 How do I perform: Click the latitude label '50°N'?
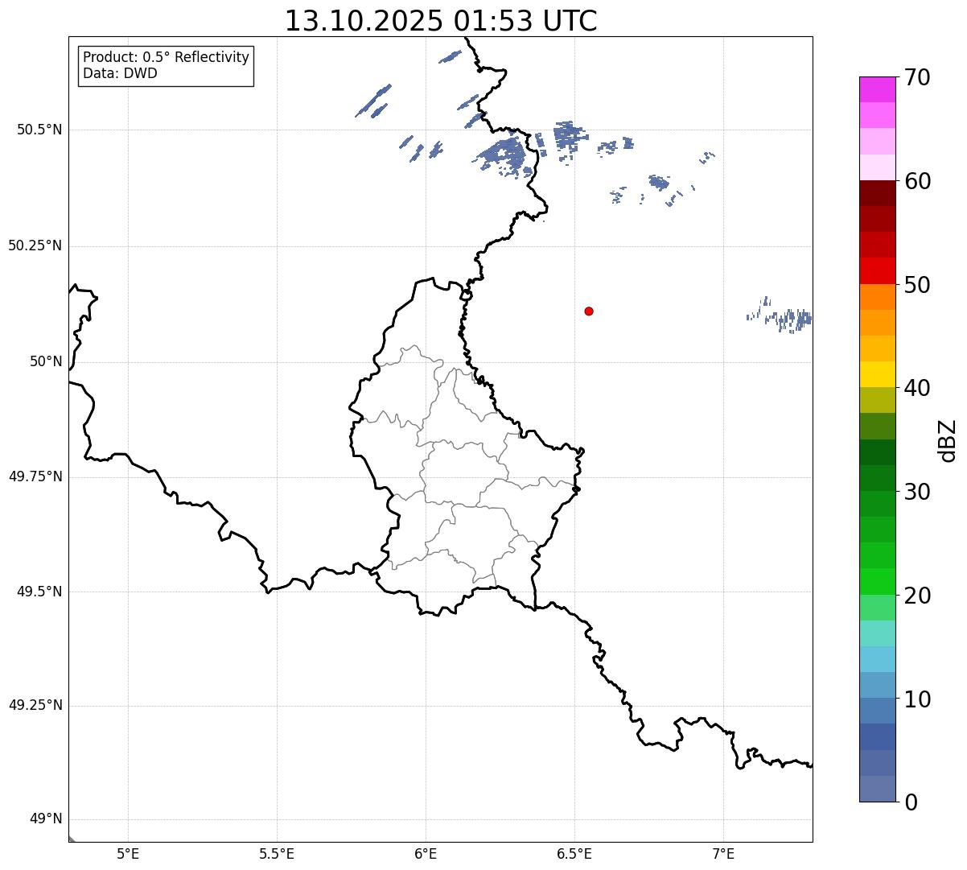coord(46,361)
